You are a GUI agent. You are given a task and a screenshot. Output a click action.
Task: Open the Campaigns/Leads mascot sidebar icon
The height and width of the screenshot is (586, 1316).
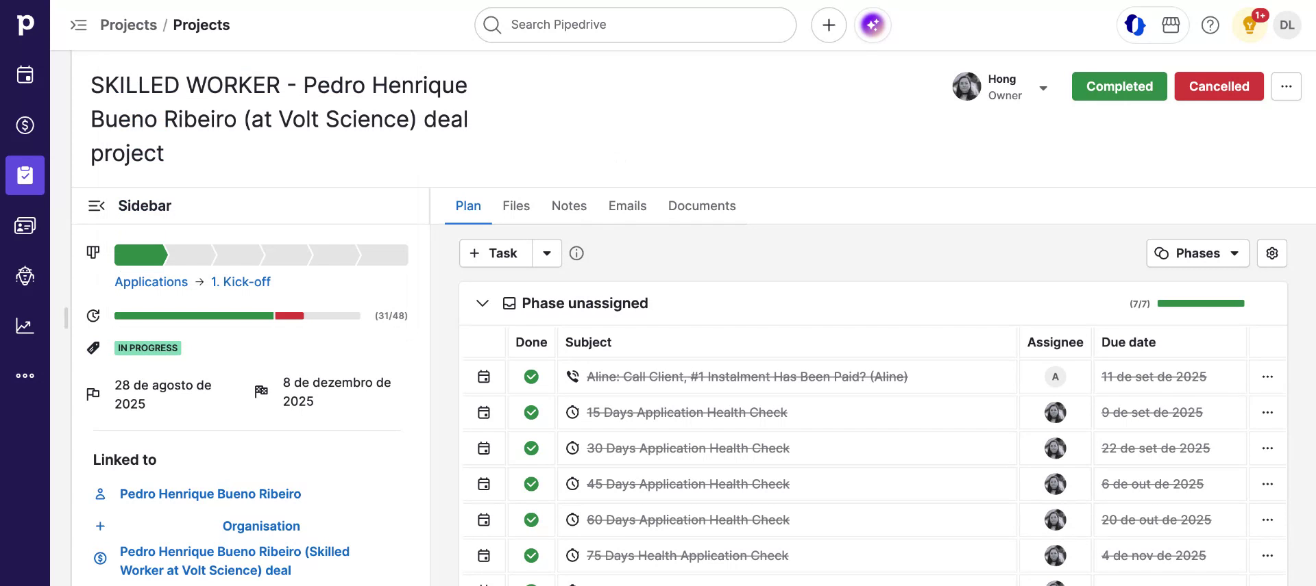[x=25, y=275]
